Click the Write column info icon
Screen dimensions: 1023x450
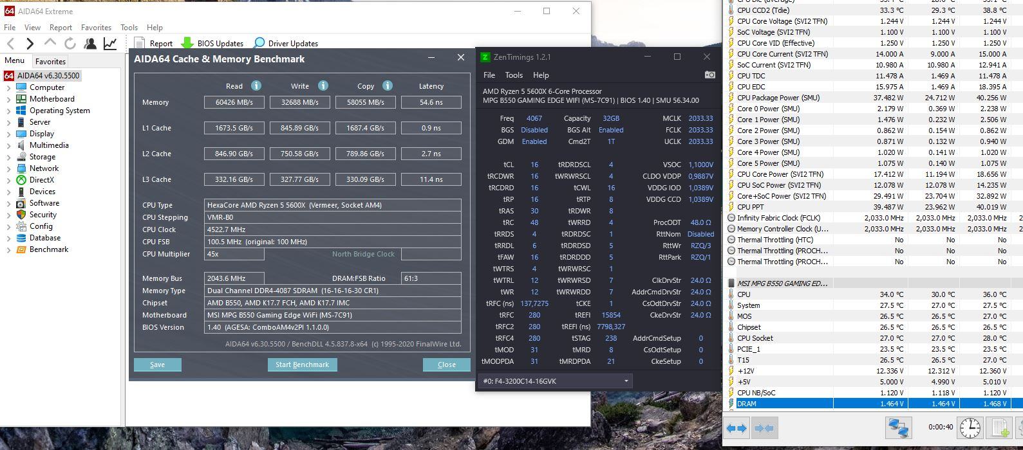tap(323, 85)
